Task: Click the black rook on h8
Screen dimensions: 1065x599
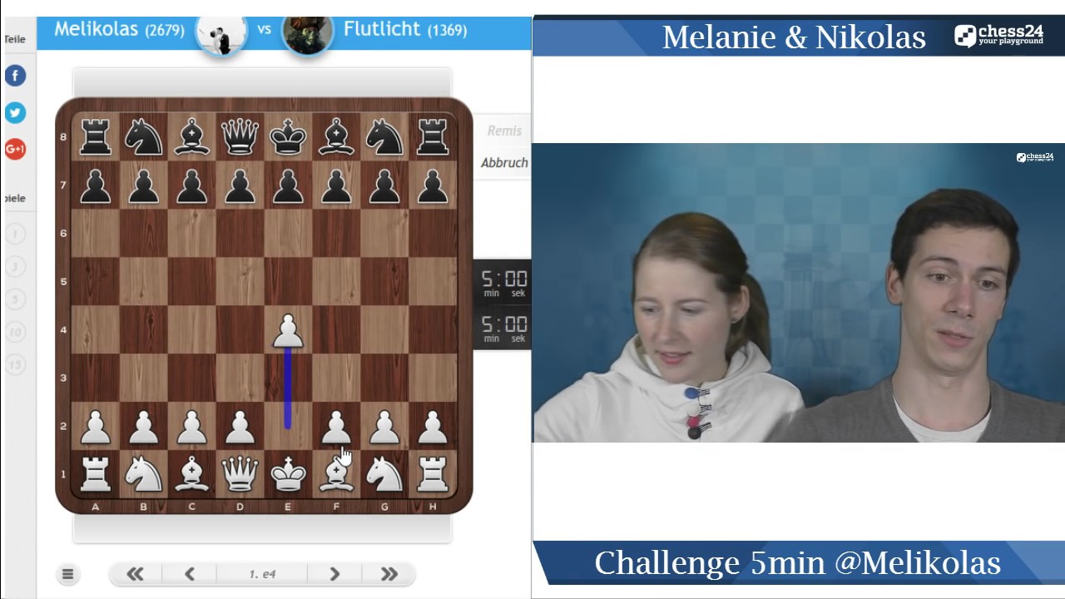Action: point(433,137)
